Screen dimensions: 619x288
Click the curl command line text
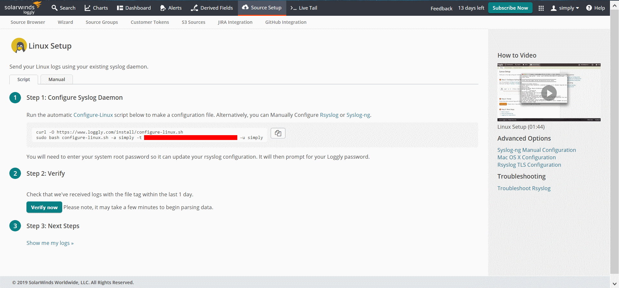coord(110,132)
